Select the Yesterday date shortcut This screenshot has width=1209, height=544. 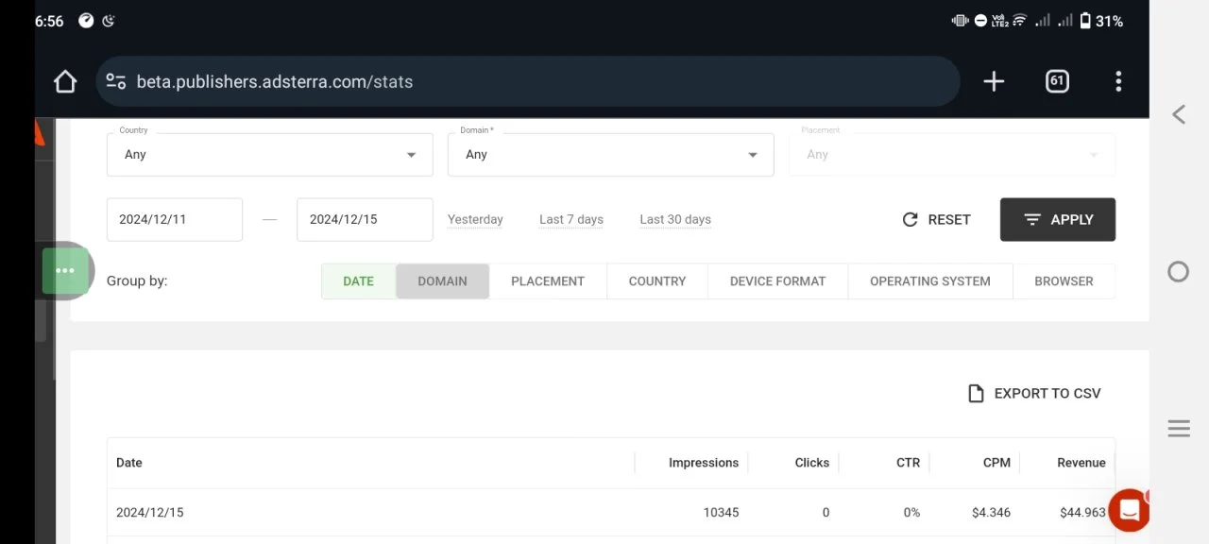tap(475, 219)
